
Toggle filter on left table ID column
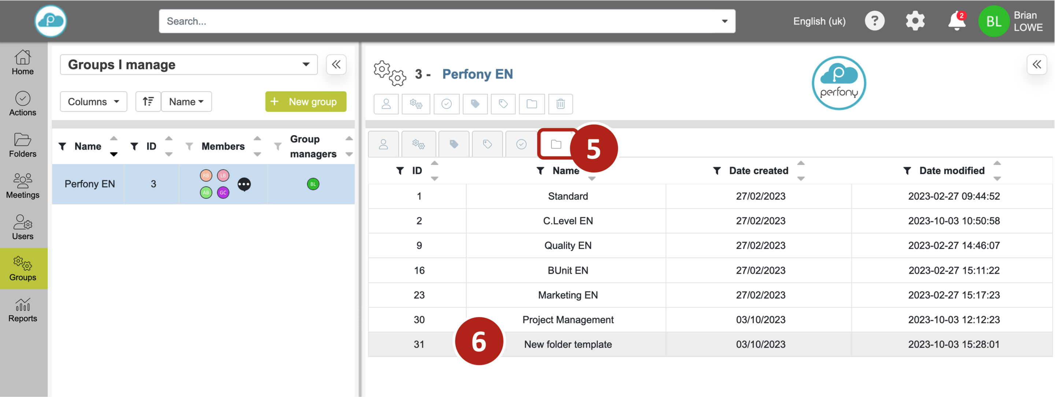[134, 146]
